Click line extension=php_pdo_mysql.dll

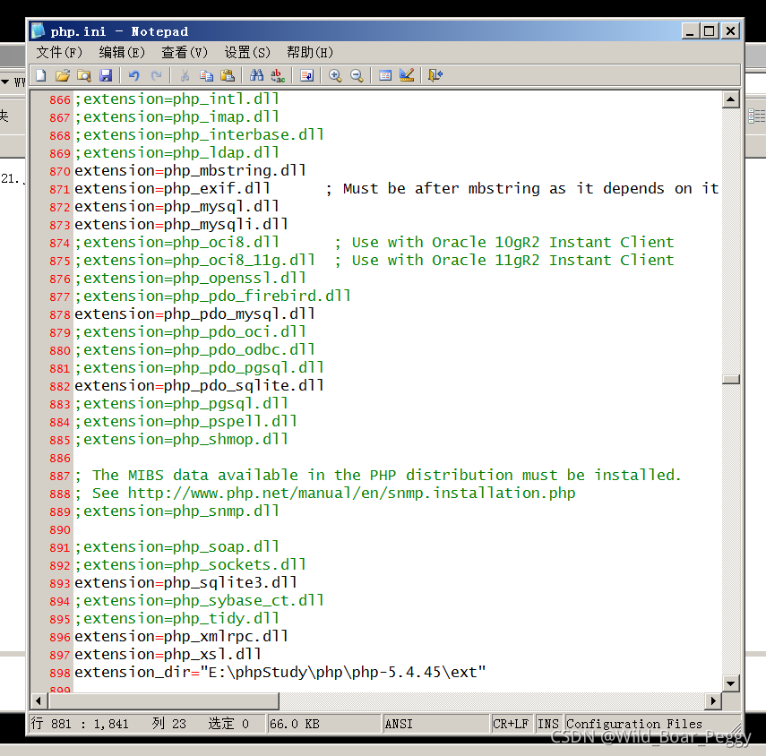(x=194, y=314)
